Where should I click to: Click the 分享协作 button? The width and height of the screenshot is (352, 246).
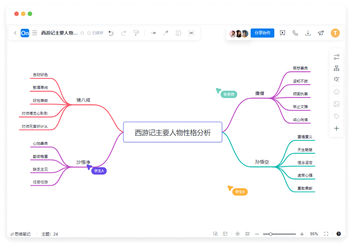click(262, 33)
